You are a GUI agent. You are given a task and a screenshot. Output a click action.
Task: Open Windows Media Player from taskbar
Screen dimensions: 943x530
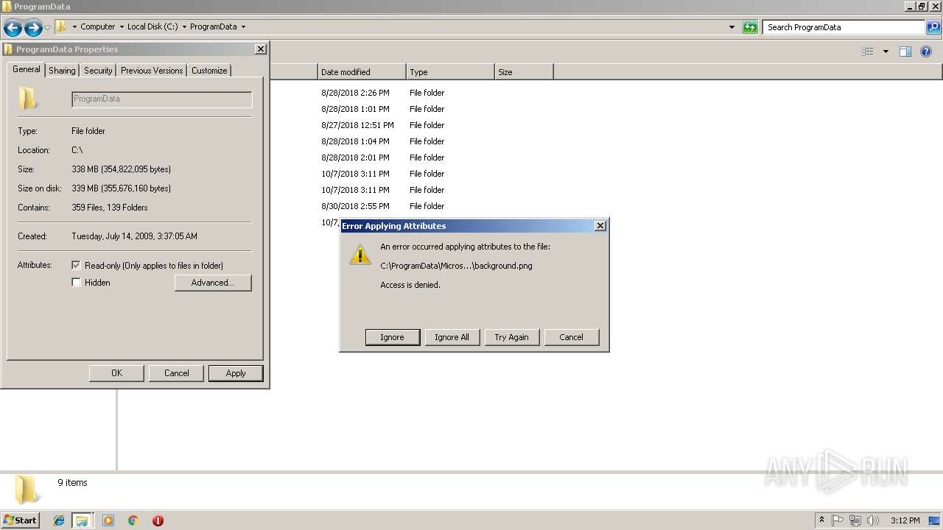(108, 520)
